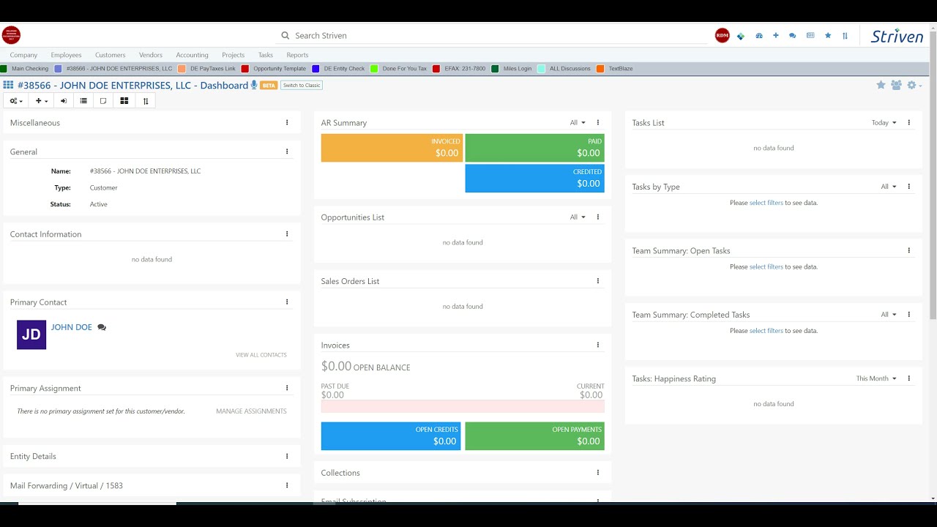Viewport: 937px width, 527px height.
Task: Click the vertical page scrollbar
Action: [x=933, y=174]
